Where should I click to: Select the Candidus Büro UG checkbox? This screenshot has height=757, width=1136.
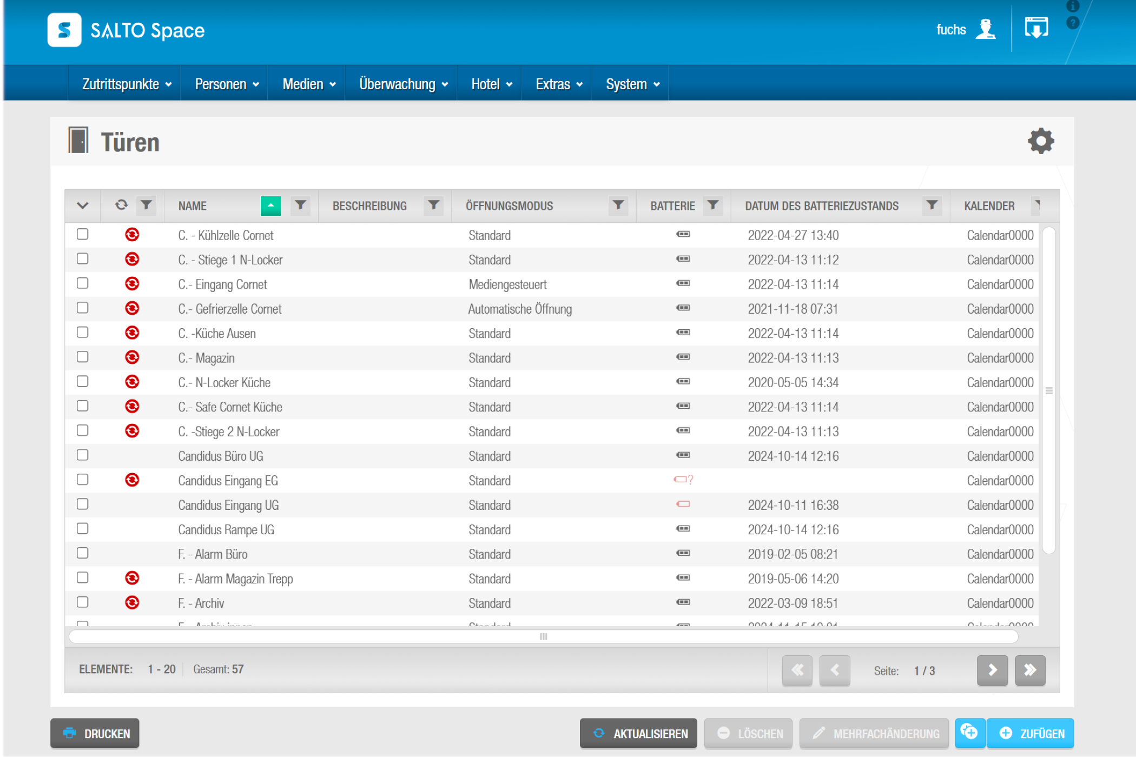tap(83, 455)
